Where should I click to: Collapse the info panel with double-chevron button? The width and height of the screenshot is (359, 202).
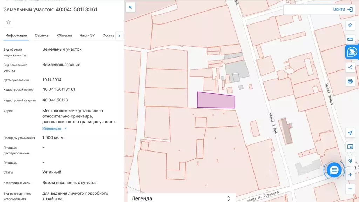click(130, 7)
